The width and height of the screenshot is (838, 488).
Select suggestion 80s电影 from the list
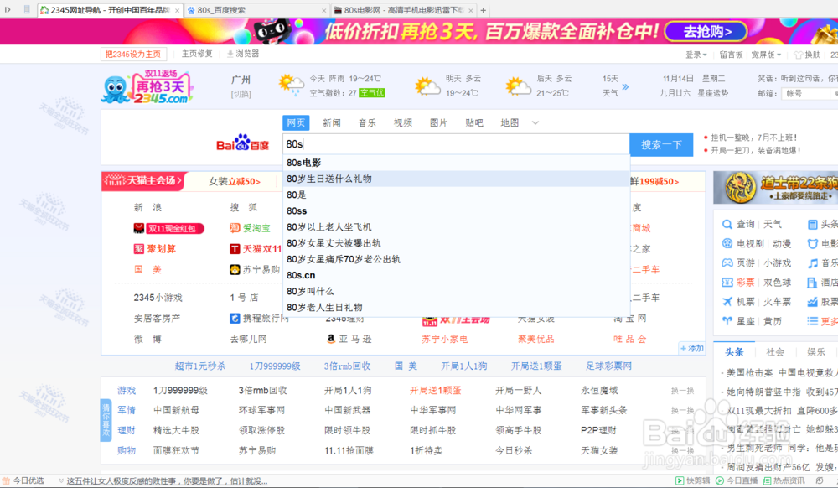[x=306, y=162]
